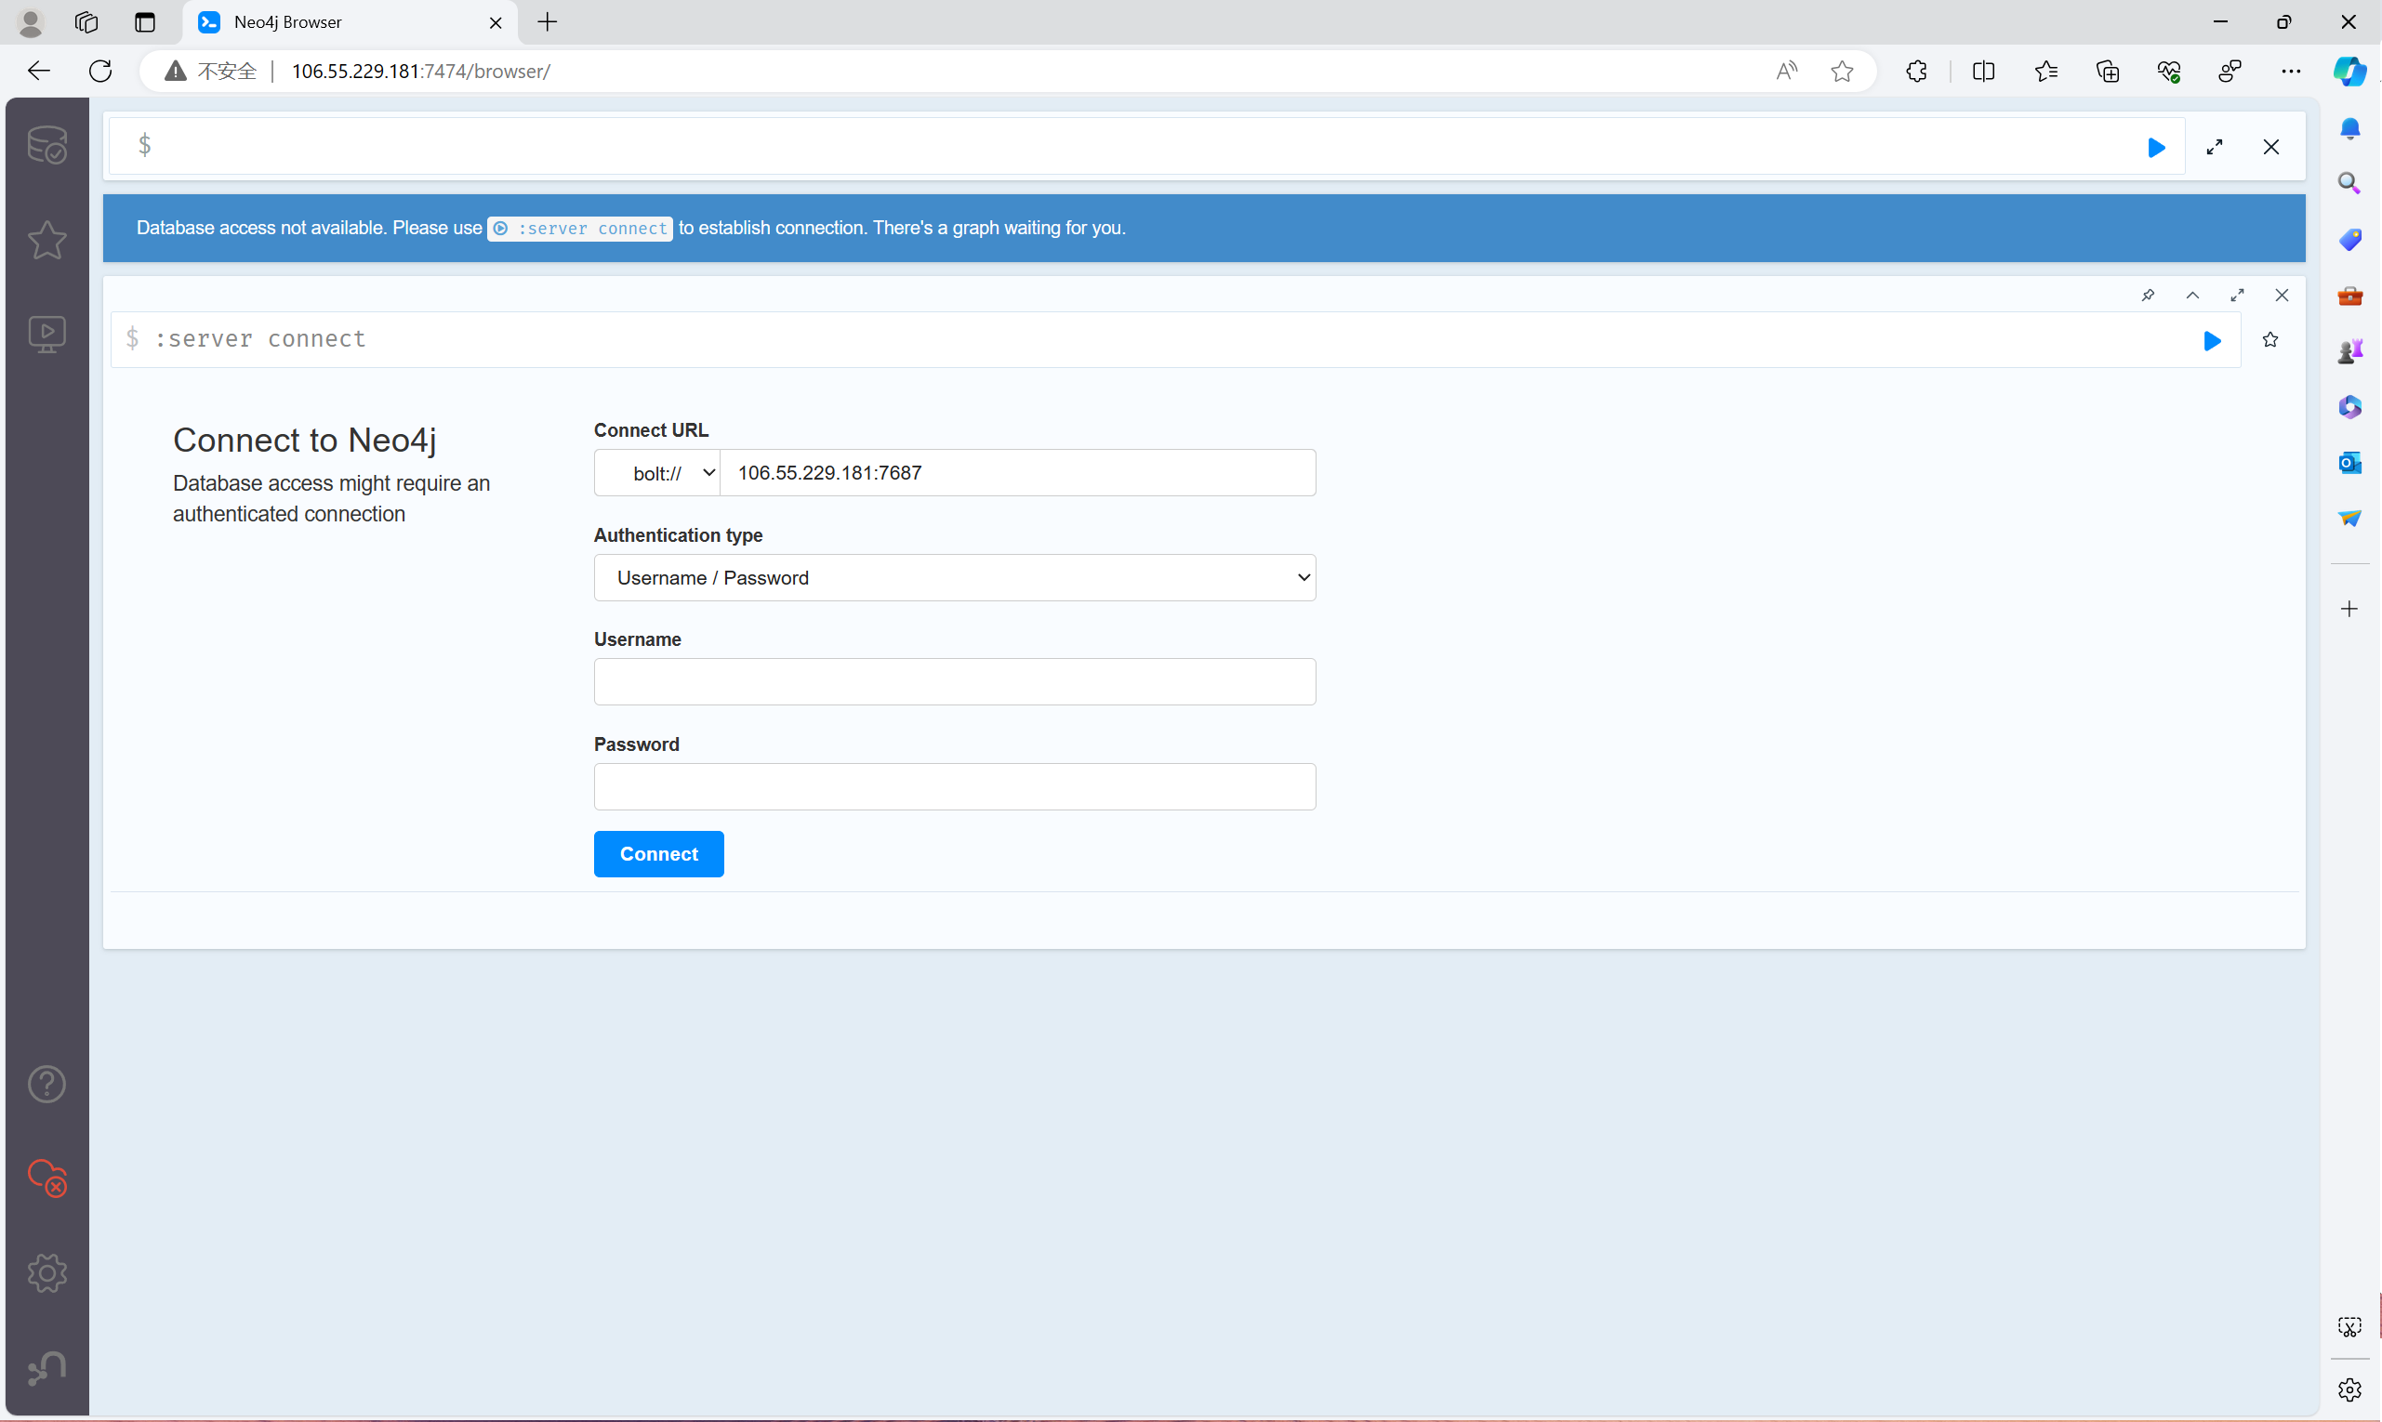
Task: Reload the Neo4j Browser page
Action: [100, 71]
